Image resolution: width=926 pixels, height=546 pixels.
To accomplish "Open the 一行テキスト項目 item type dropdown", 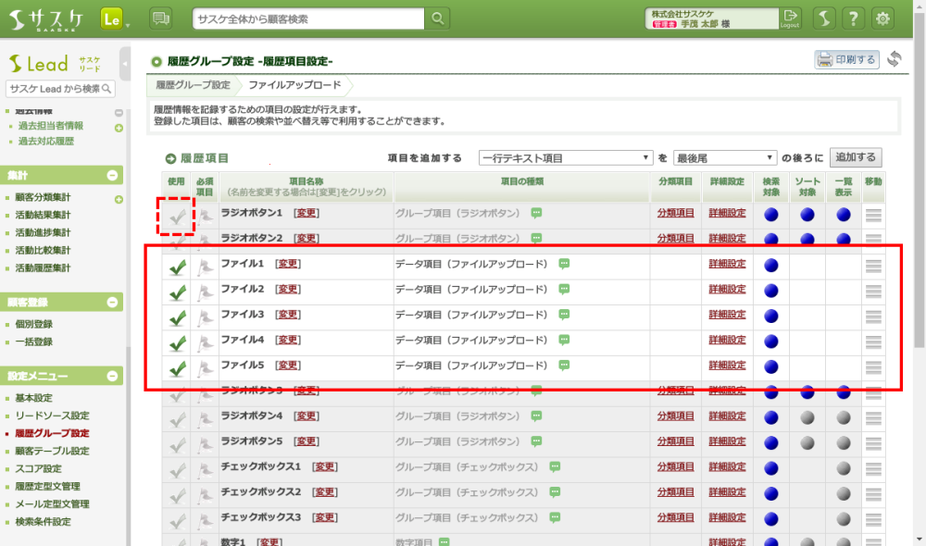I will 566,158.
